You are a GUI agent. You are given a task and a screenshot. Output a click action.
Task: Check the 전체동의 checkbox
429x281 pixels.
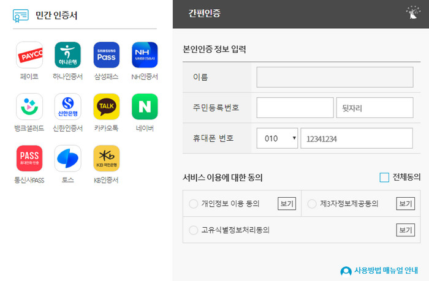coord(384,178)
